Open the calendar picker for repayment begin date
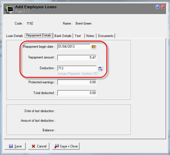 pyautogui.click(x=94, y=47)
